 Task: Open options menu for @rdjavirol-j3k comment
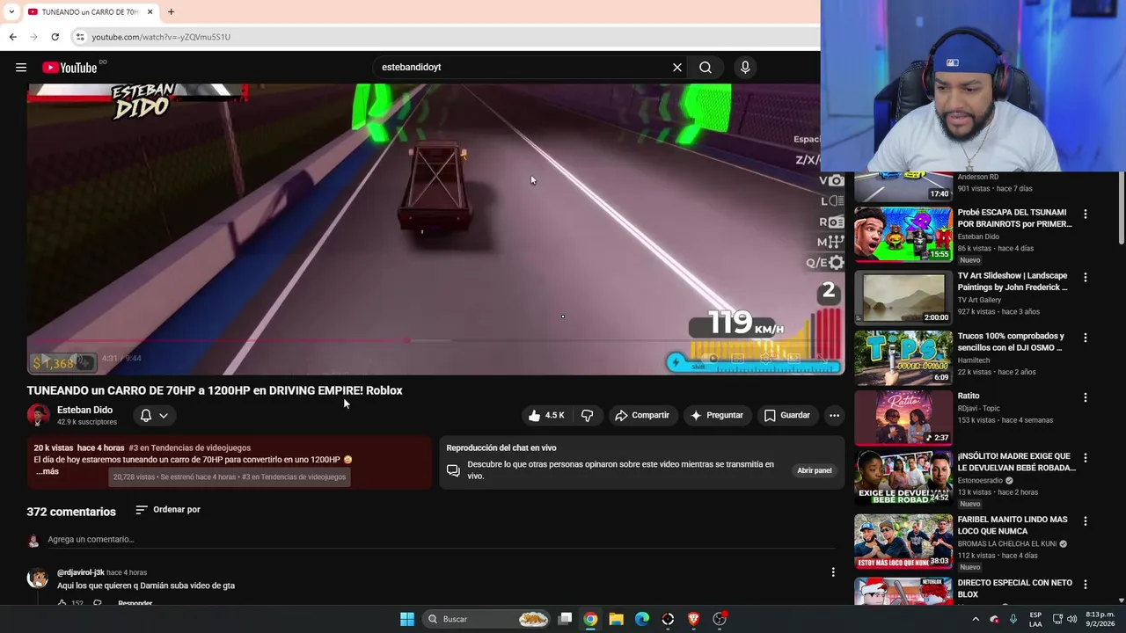(833, 572)
